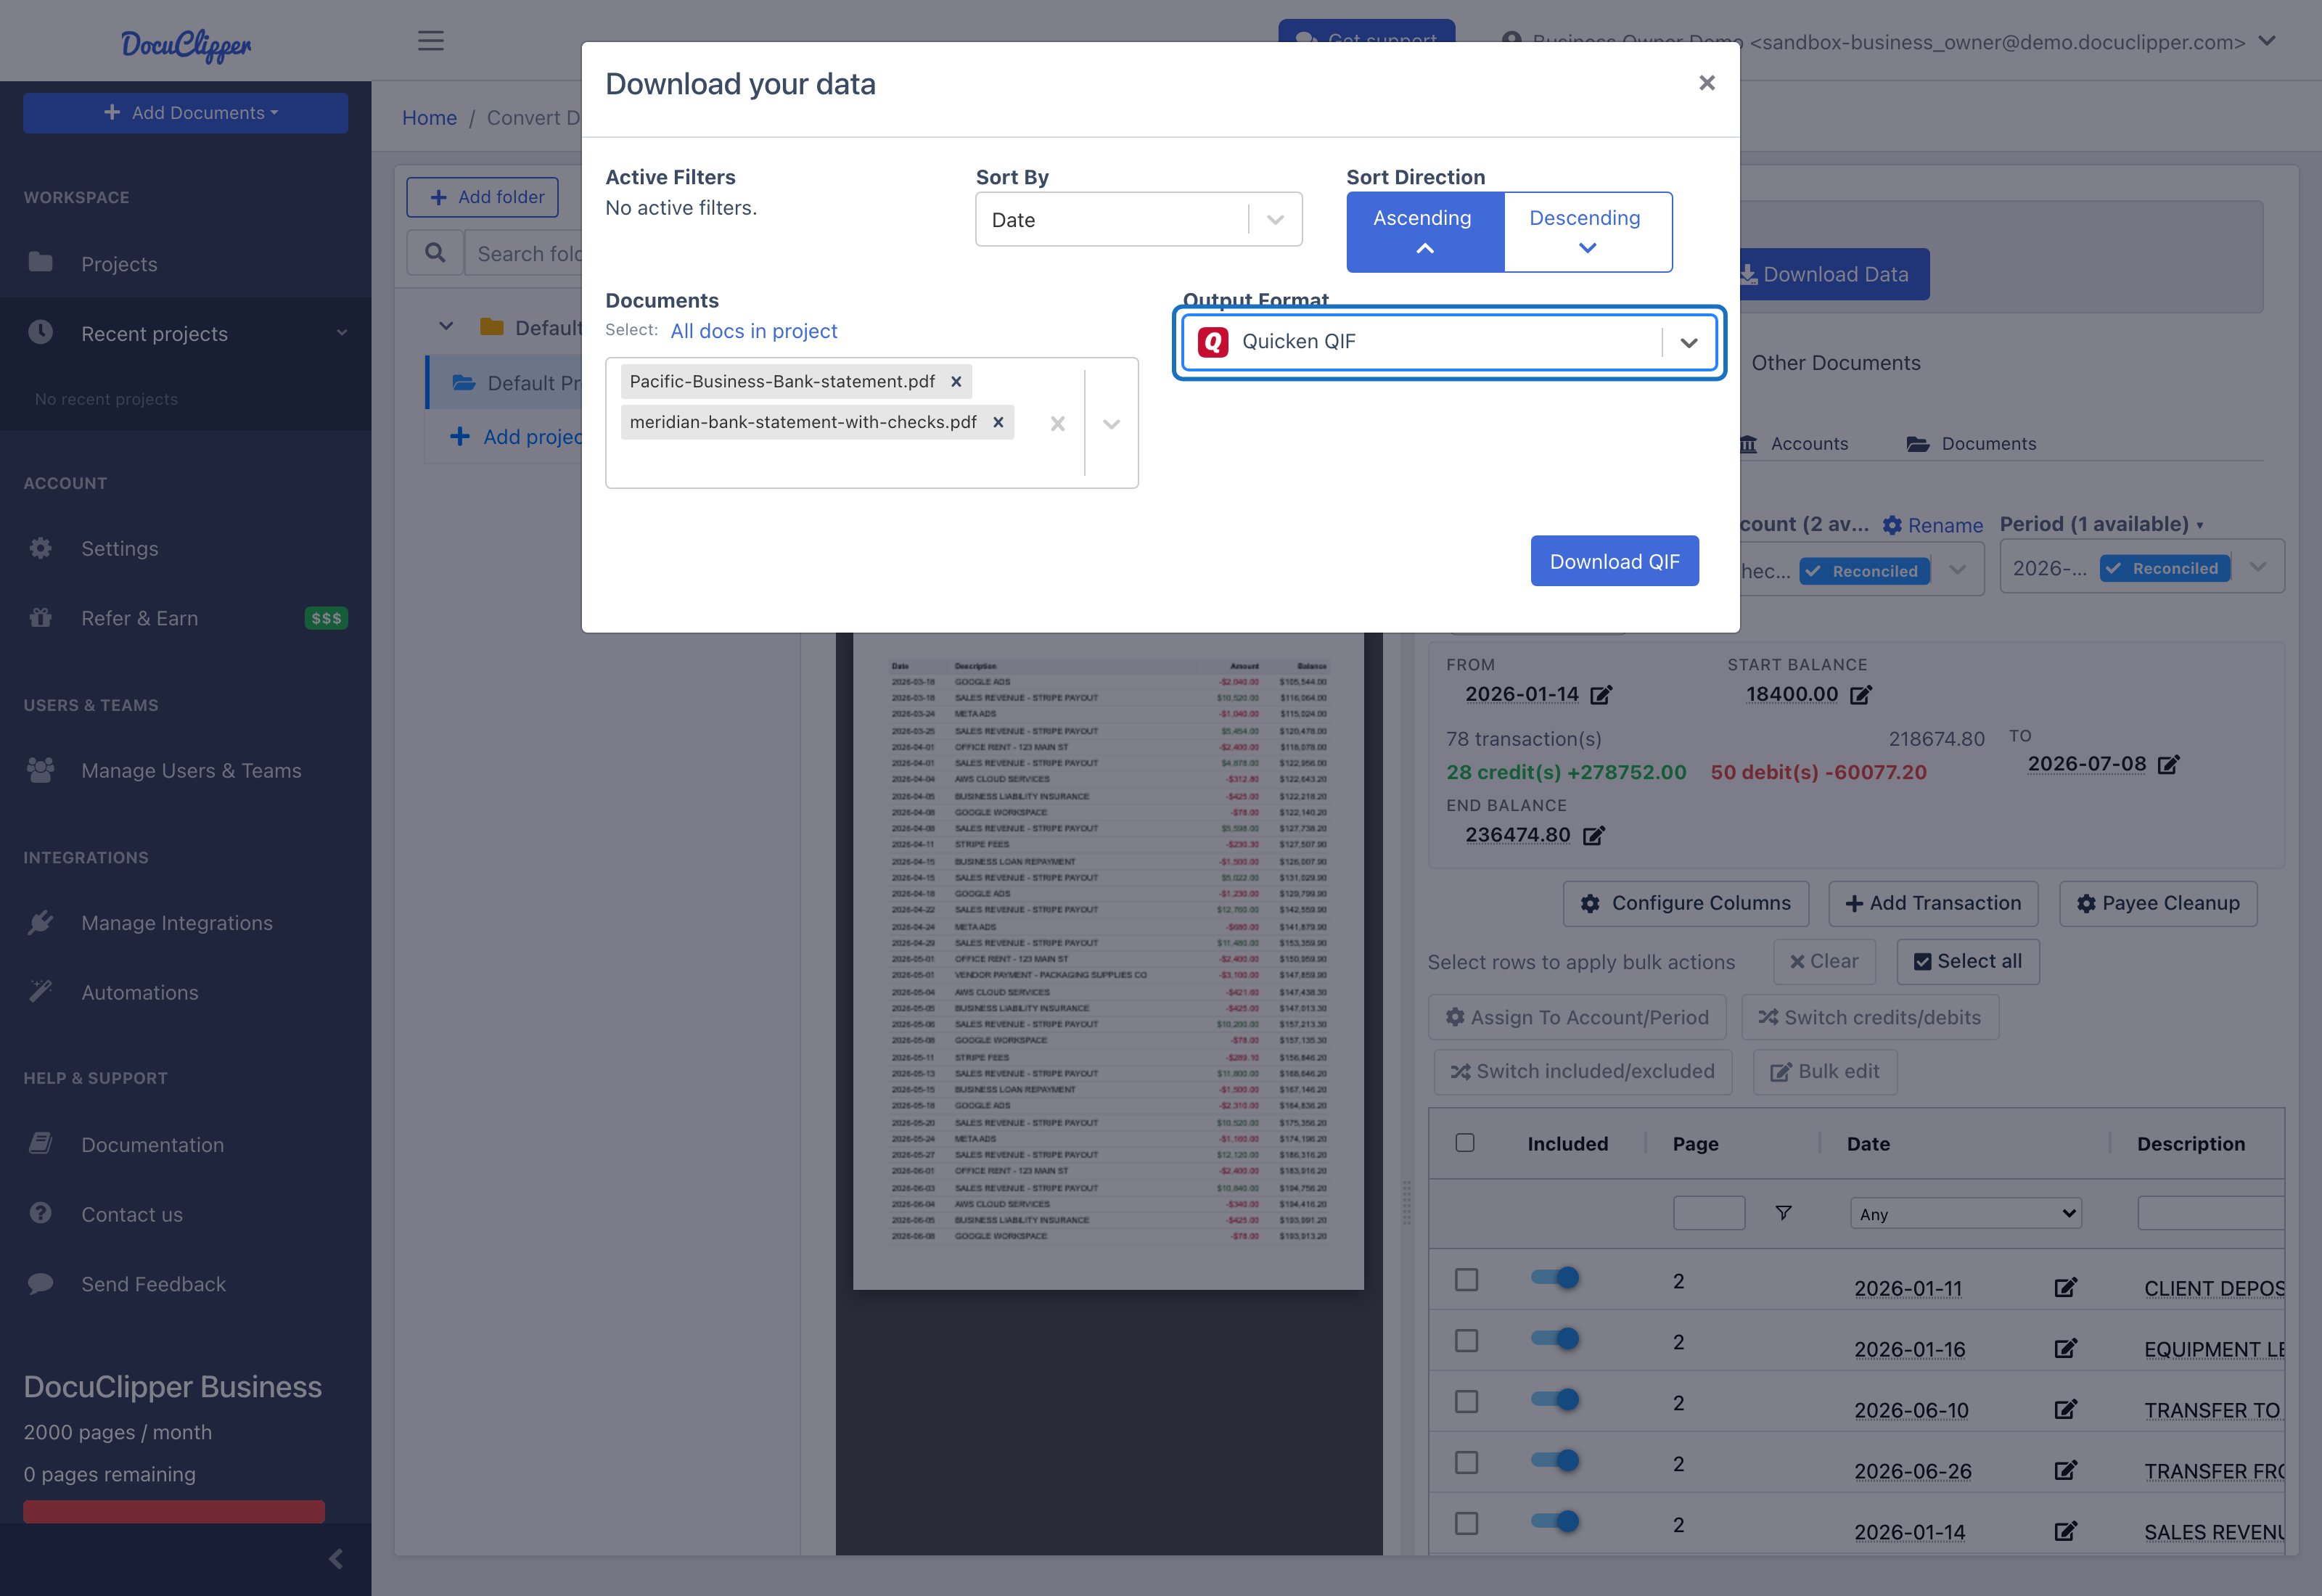2322x1596 pixels.
Task: Click the DocuClipper logo
Action: (x=186, y=44)
